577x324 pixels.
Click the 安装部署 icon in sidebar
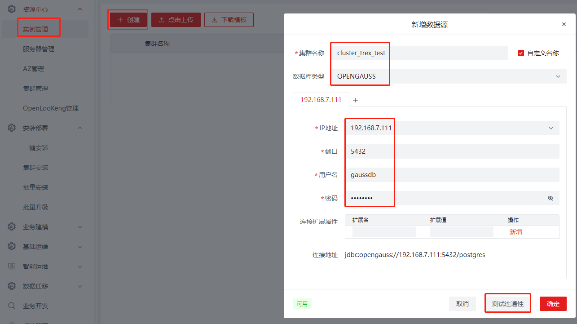tap(11, 128)
